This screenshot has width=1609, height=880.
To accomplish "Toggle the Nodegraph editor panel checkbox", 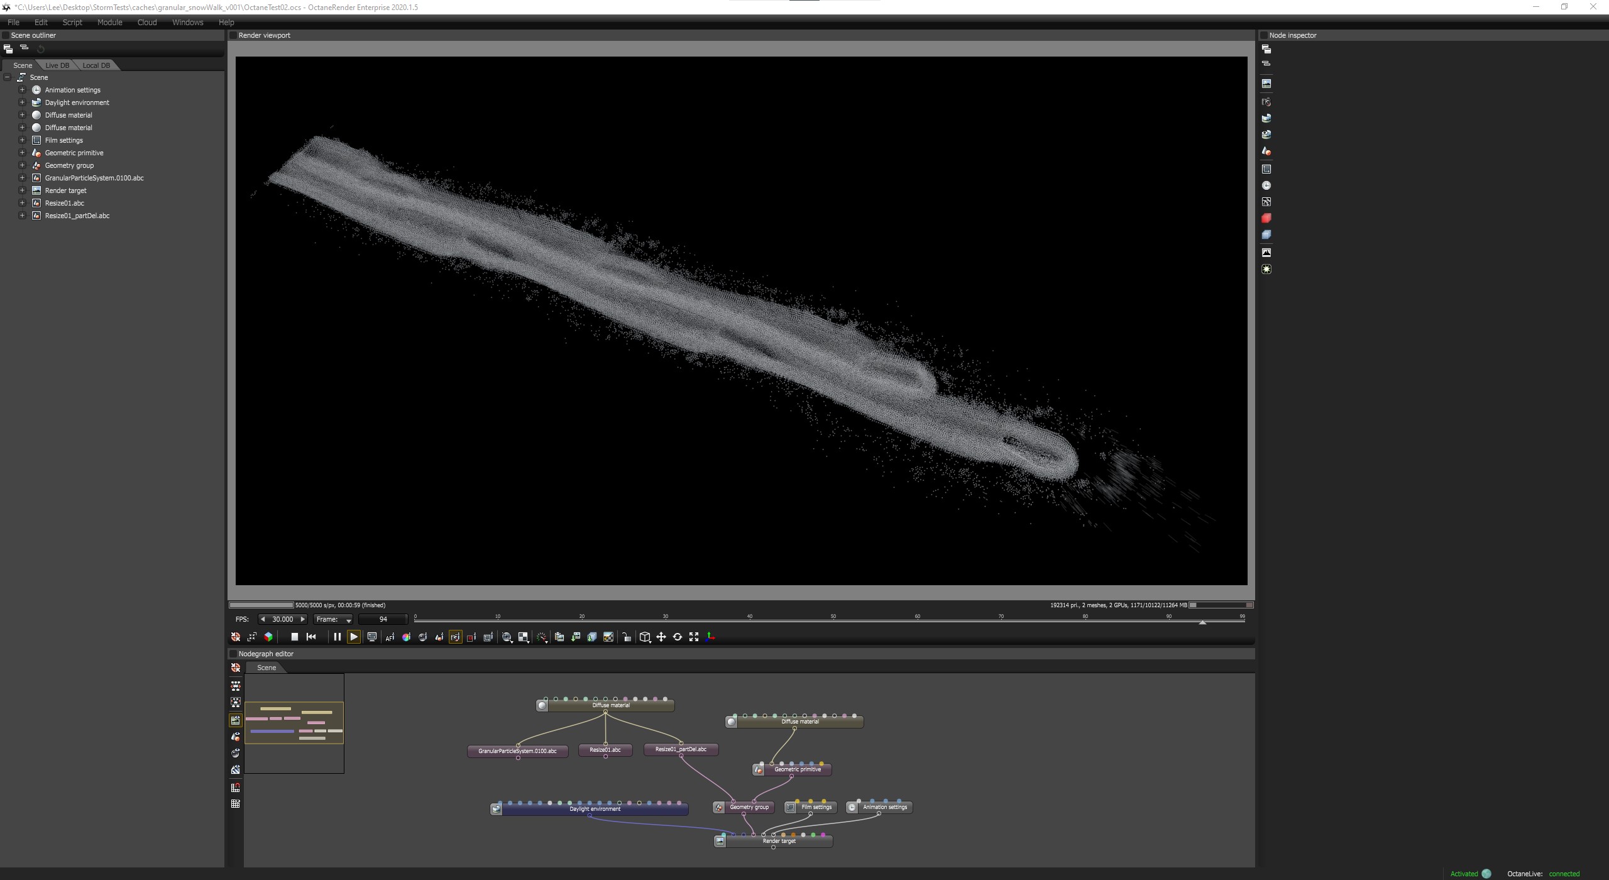I will (x=233, y=654).
